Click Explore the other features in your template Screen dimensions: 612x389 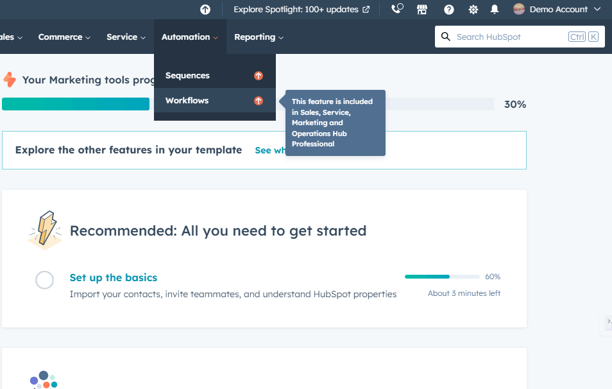pos(128,150)
